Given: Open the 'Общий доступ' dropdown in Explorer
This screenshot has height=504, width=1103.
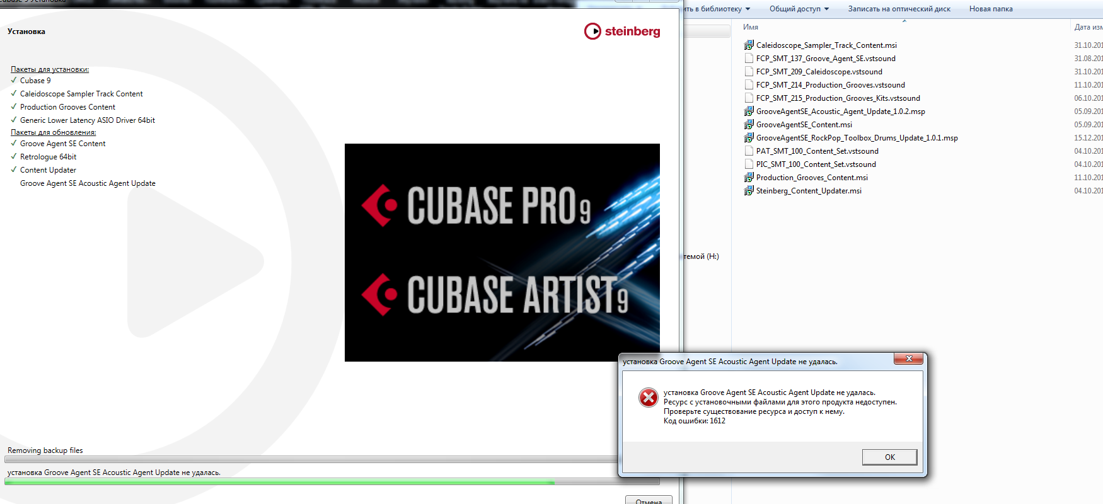Looking at the screenshot, I should pyautogui.click(x=799, y=9).
